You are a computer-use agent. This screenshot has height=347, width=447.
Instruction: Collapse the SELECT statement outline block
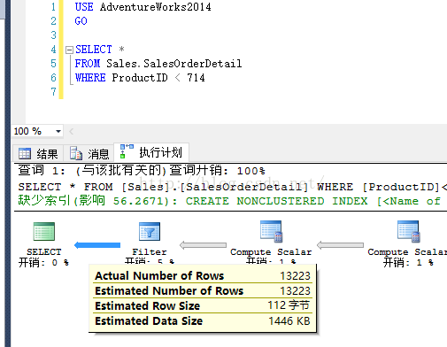[69, 50]
